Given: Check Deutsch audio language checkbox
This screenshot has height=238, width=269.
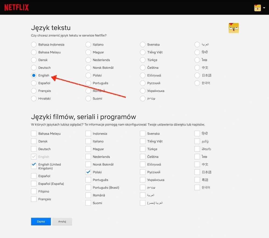Looking at the screenshot, I should (x=34, y=149).
